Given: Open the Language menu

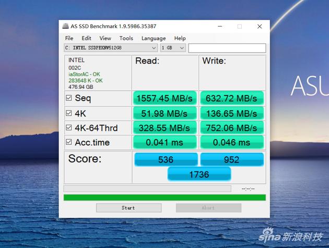Looking at the screenshot, I should coord(154,39).
